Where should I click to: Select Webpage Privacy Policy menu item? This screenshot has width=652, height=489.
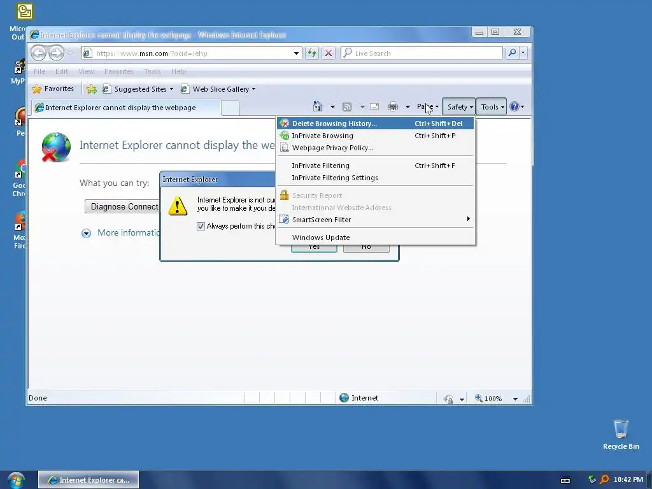click(x=375, y=148)
